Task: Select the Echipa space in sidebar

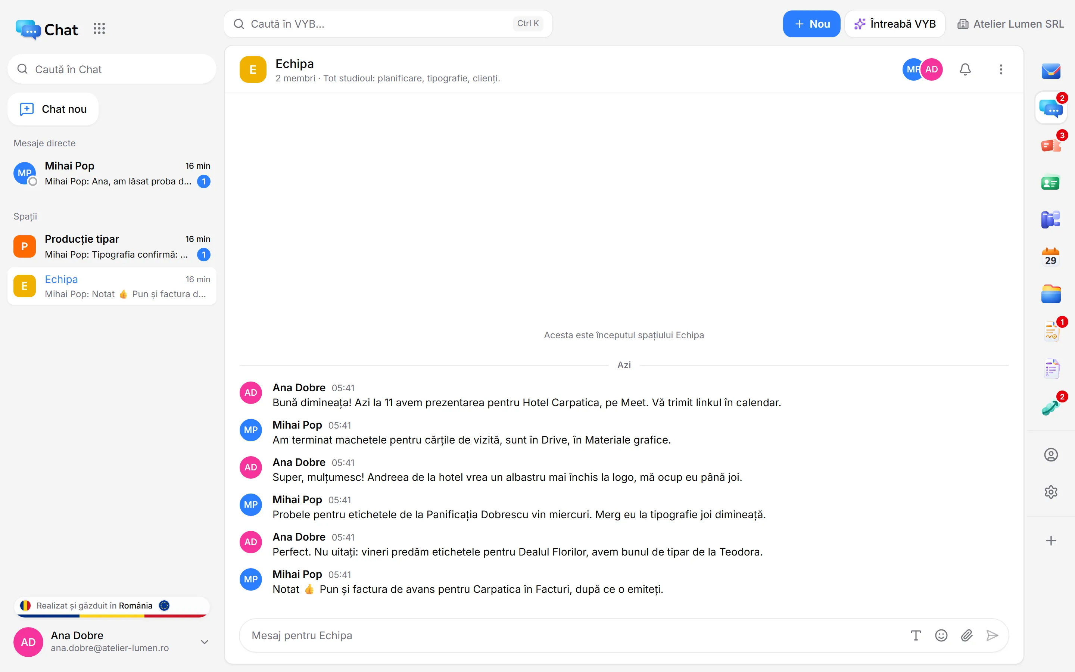Action: coord(112,286)
